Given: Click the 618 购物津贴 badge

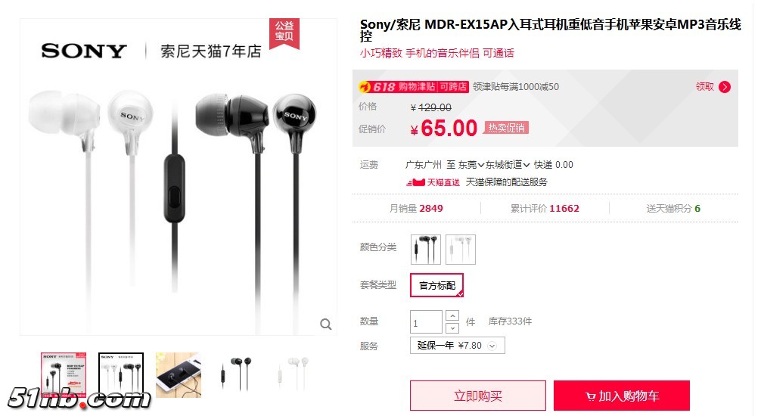Looking at the screenshot, I should 414,87.
